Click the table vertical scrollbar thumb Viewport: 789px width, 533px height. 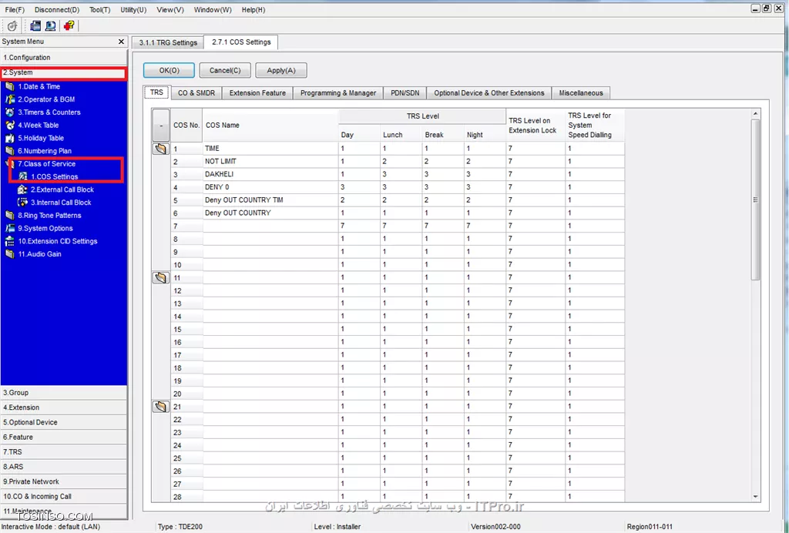[x=755, y=199]
